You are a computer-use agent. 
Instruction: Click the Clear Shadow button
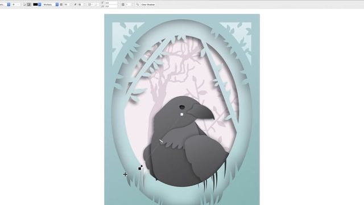coord(148,5)
